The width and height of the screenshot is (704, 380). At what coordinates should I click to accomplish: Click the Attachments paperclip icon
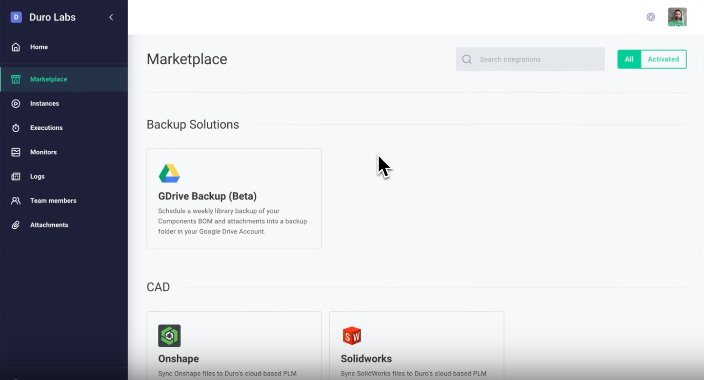[16, 225]
